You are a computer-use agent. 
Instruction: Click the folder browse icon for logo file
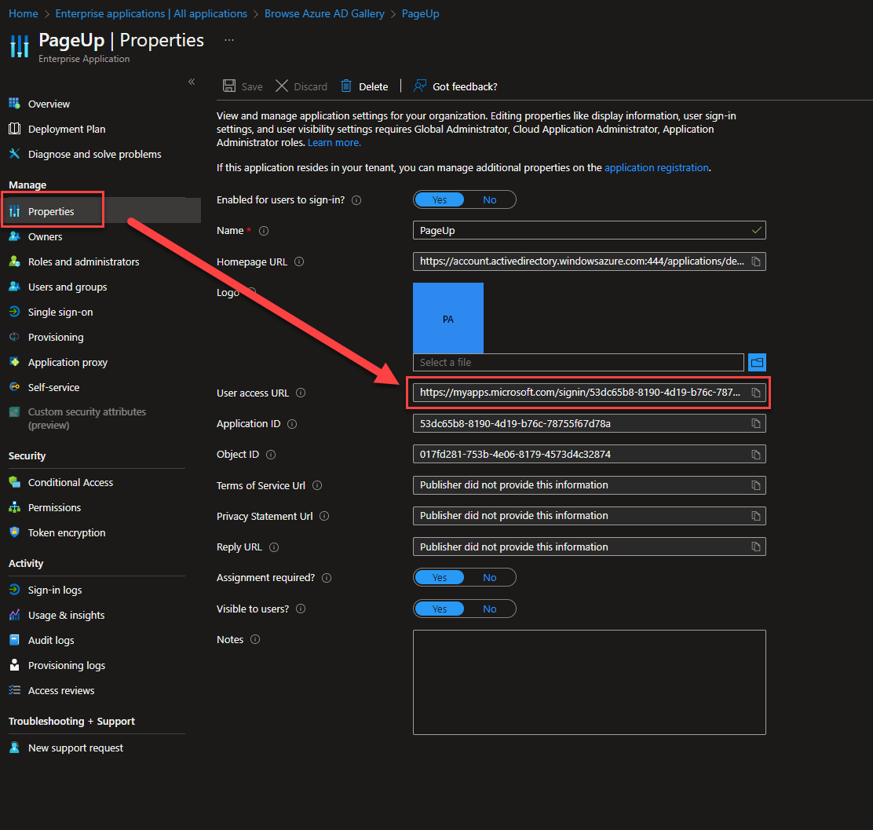tap(757, 362)
